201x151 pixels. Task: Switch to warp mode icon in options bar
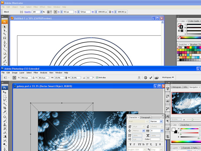tap(139, 78)
